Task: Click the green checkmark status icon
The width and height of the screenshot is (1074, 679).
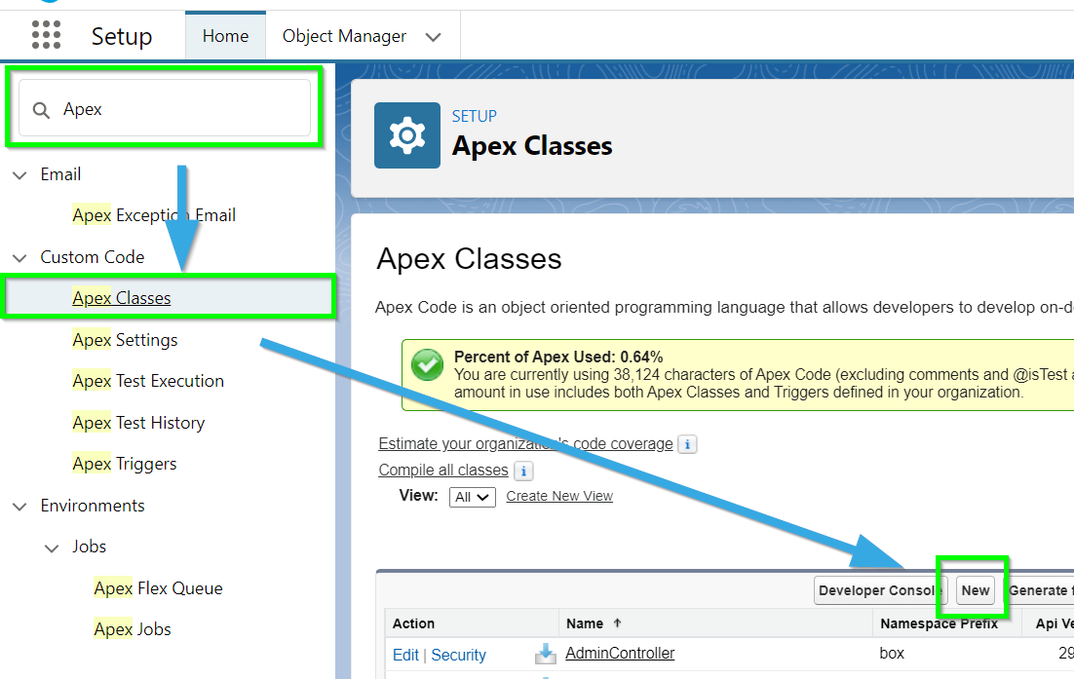Action: 428,364
